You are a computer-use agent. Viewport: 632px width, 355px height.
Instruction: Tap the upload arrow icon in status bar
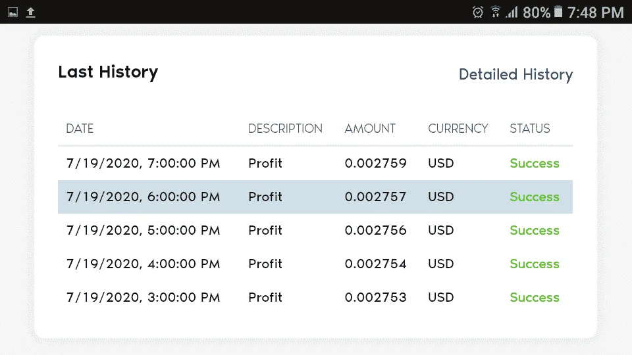click(x=31, y=12)
